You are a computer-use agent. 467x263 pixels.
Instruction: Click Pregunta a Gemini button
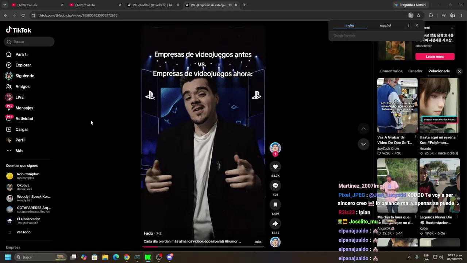point(411,5)
